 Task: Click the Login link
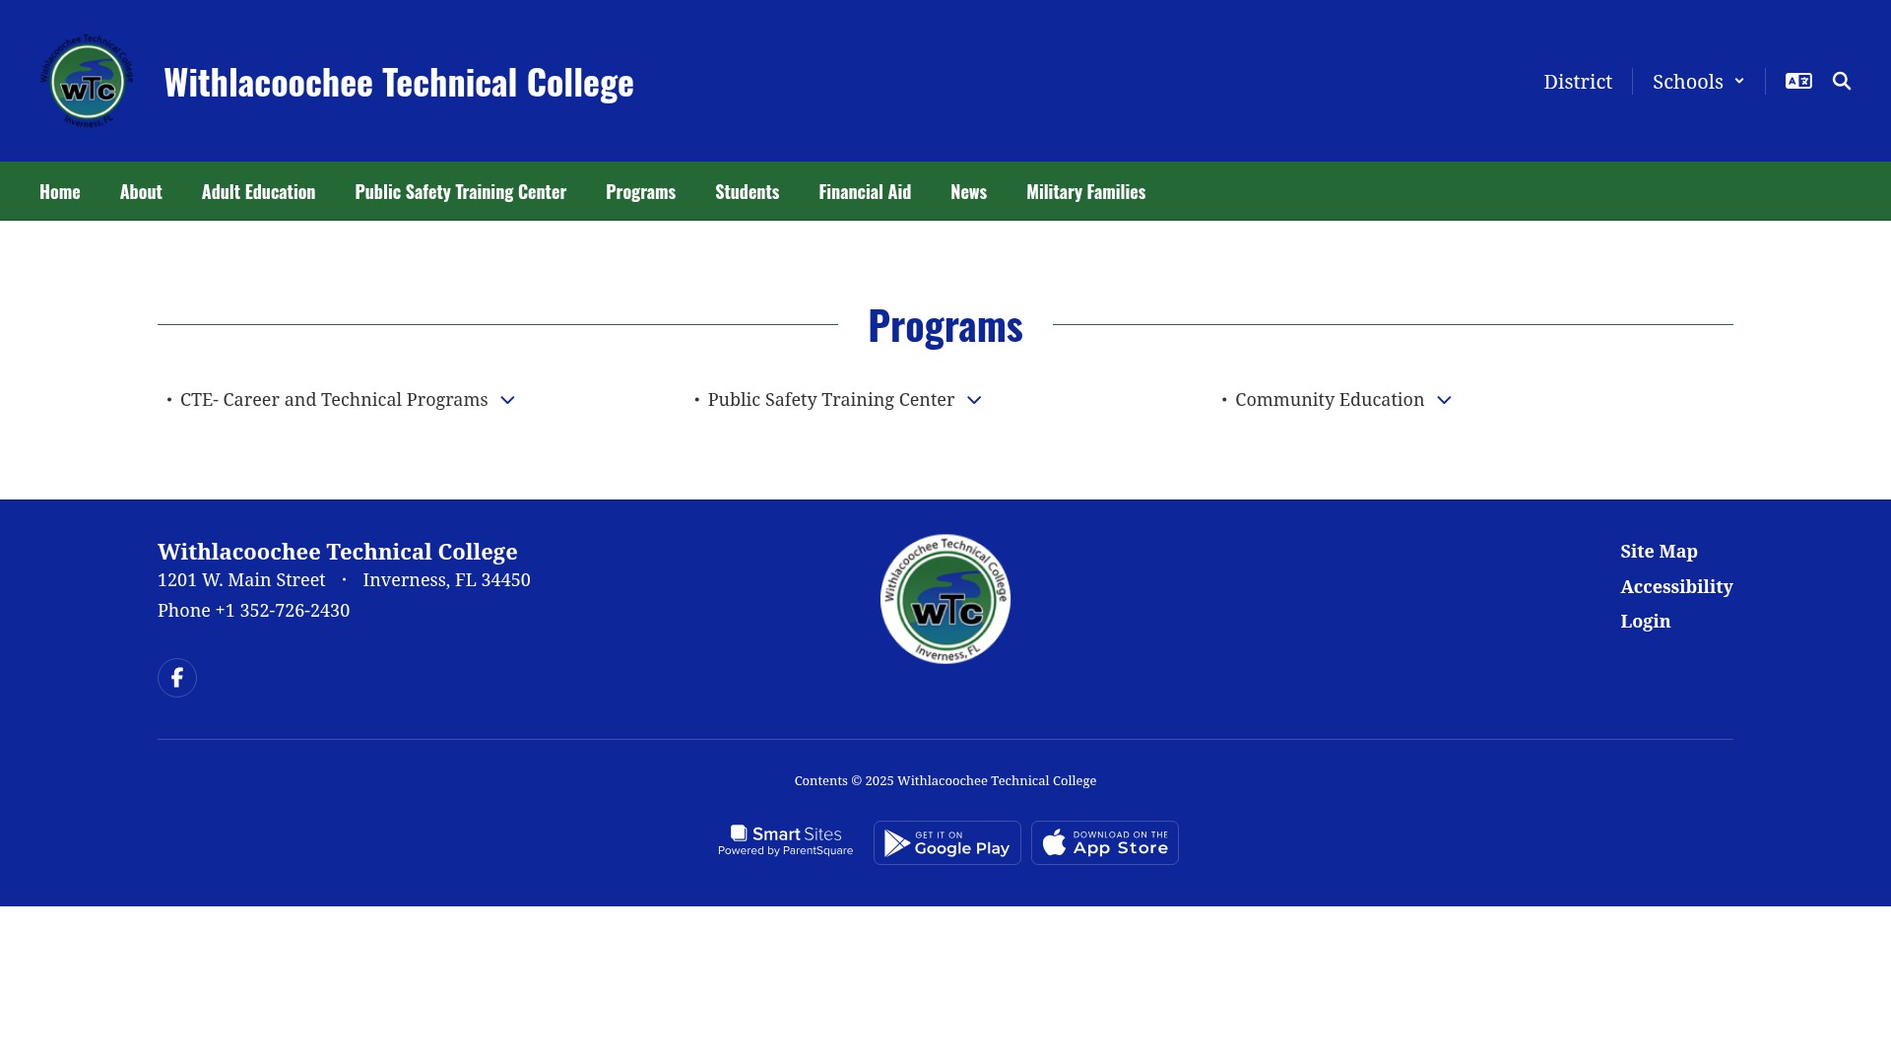click(x=1645, y=622)
